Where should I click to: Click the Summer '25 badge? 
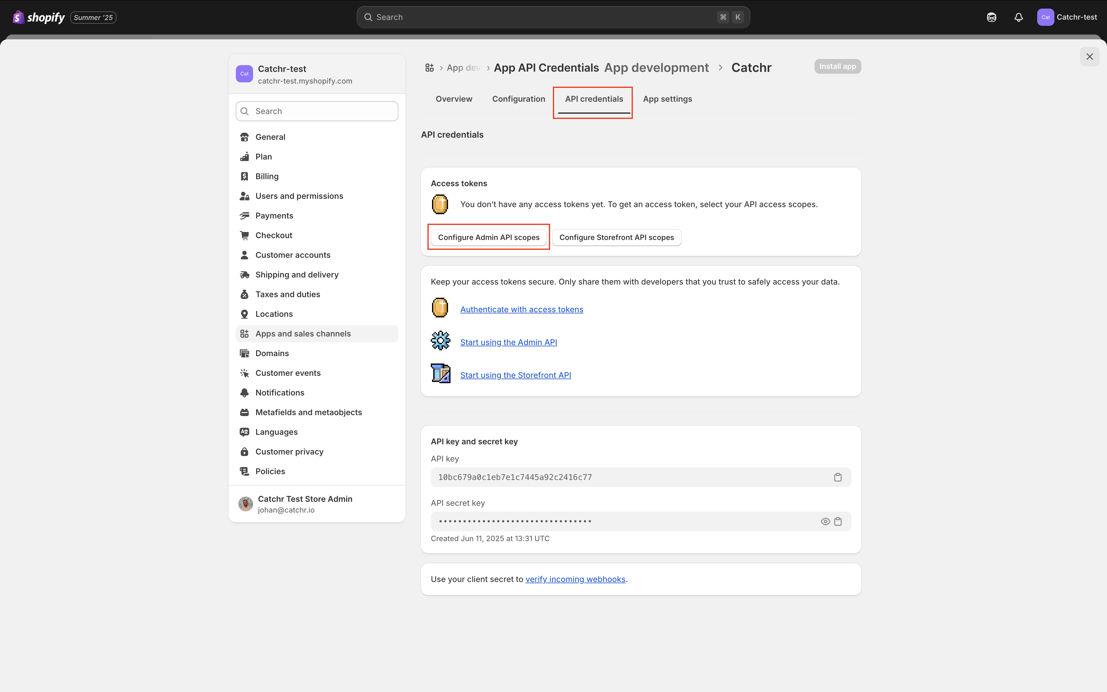point(93,18)
